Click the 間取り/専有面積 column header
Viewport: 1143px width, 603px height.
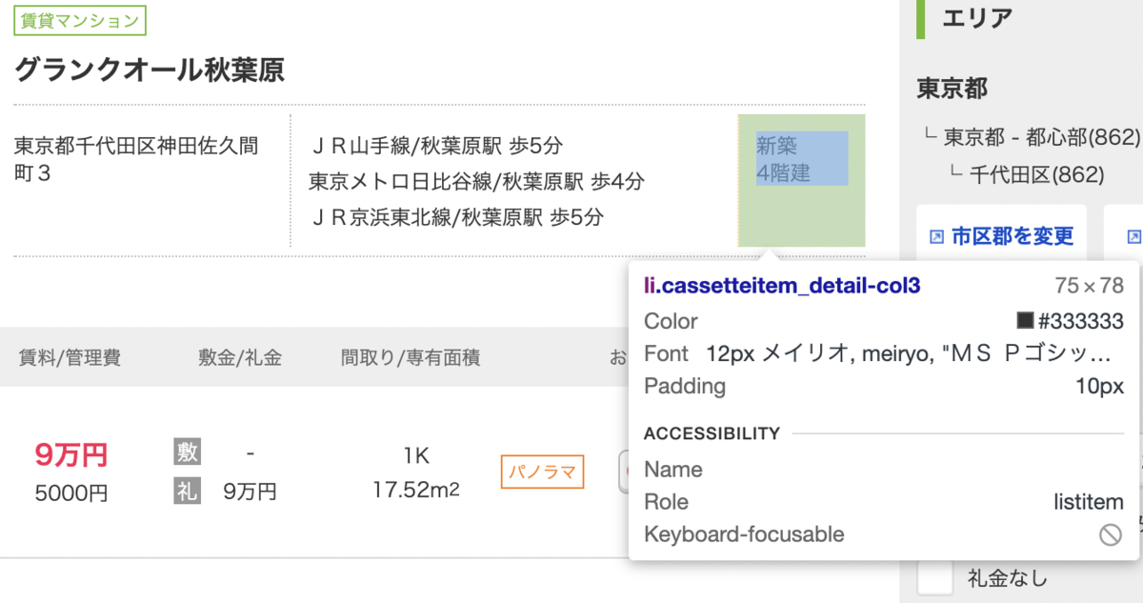coord(411,358)
